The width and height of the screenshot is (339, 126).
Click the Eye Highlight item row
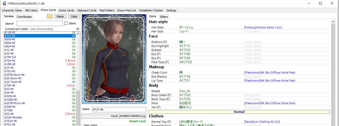coord(239,46)
